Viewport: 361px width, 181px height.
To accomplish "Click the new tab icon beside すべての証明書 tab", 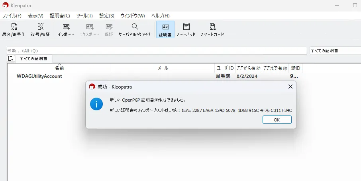I will click(x=11, y=58).
